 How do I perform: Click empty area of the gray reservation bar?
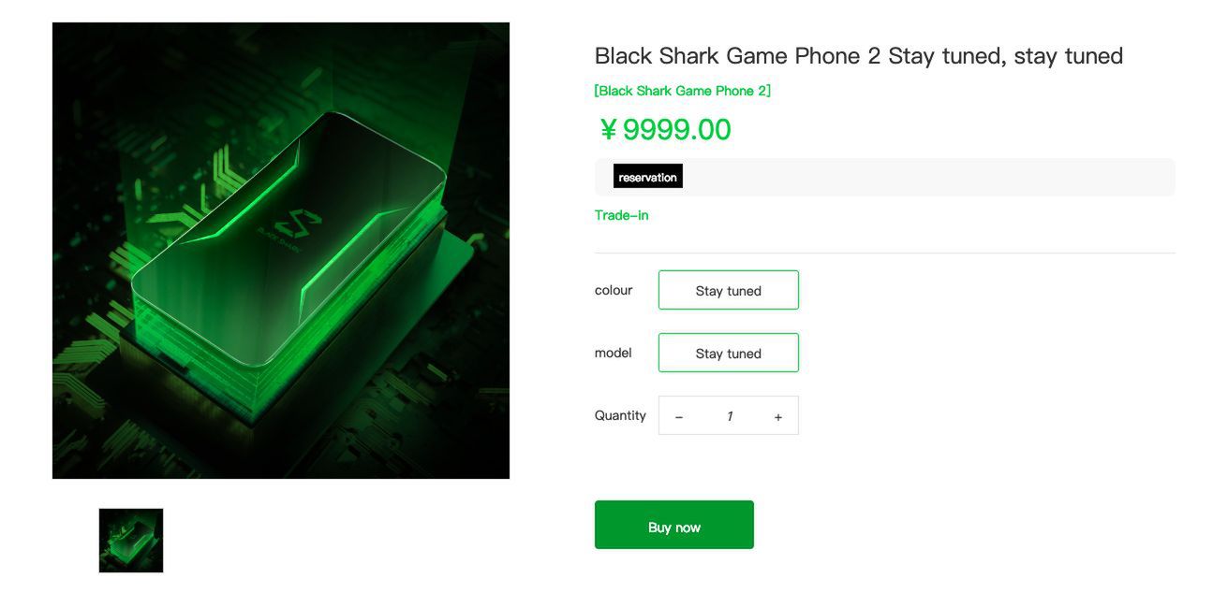pos(927,177)
